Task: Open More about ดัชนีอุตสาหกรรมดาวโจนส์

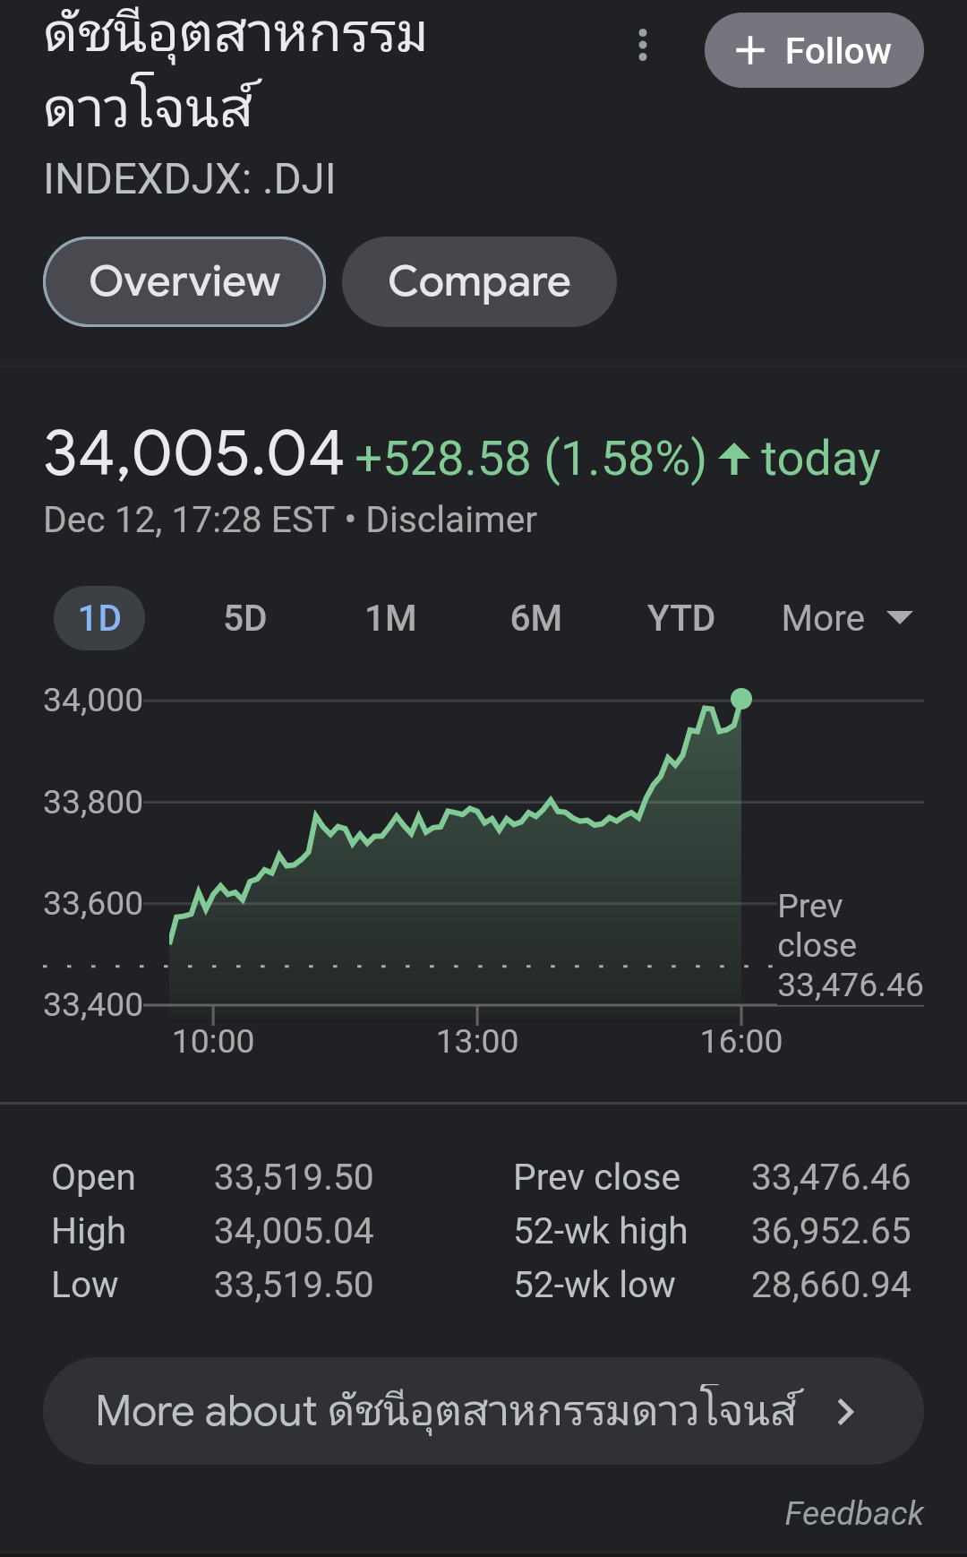Action: (x=483, y=1412)
